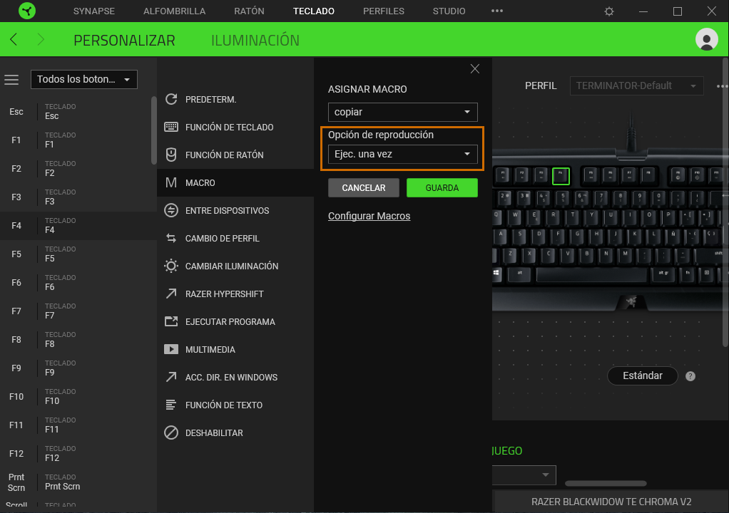
Task: Open the TERMINATOR-Default profile dropdown
Action: click(x=636, y=86)
